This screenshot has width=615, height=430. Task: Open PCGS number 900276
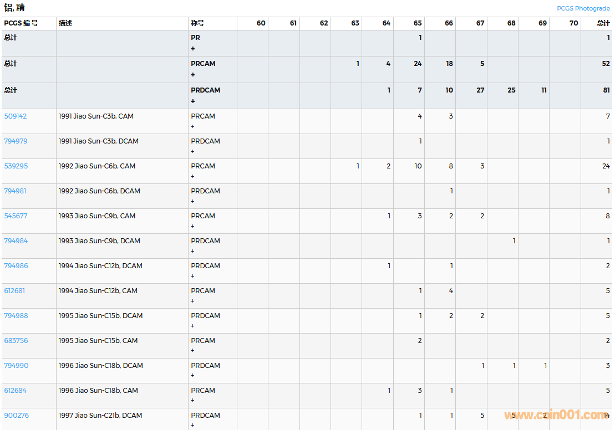point(16,416)
